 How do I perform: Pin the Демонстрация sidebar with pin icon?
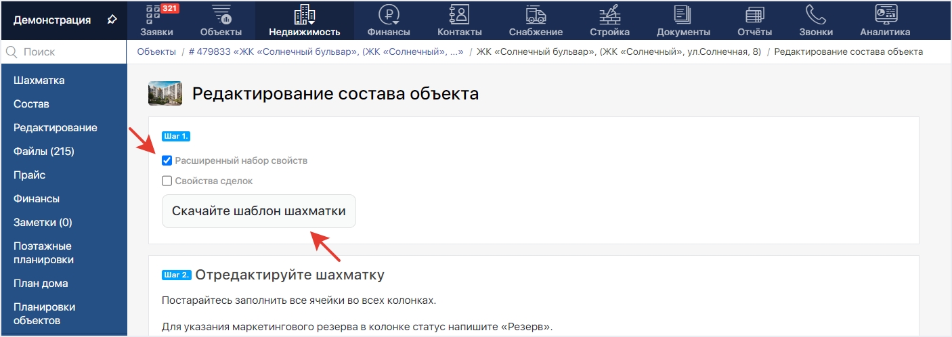click(112, 20)
